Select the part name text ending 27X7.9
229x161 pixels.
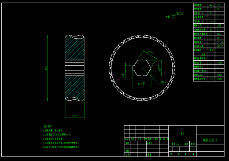(x=210, y=140)
